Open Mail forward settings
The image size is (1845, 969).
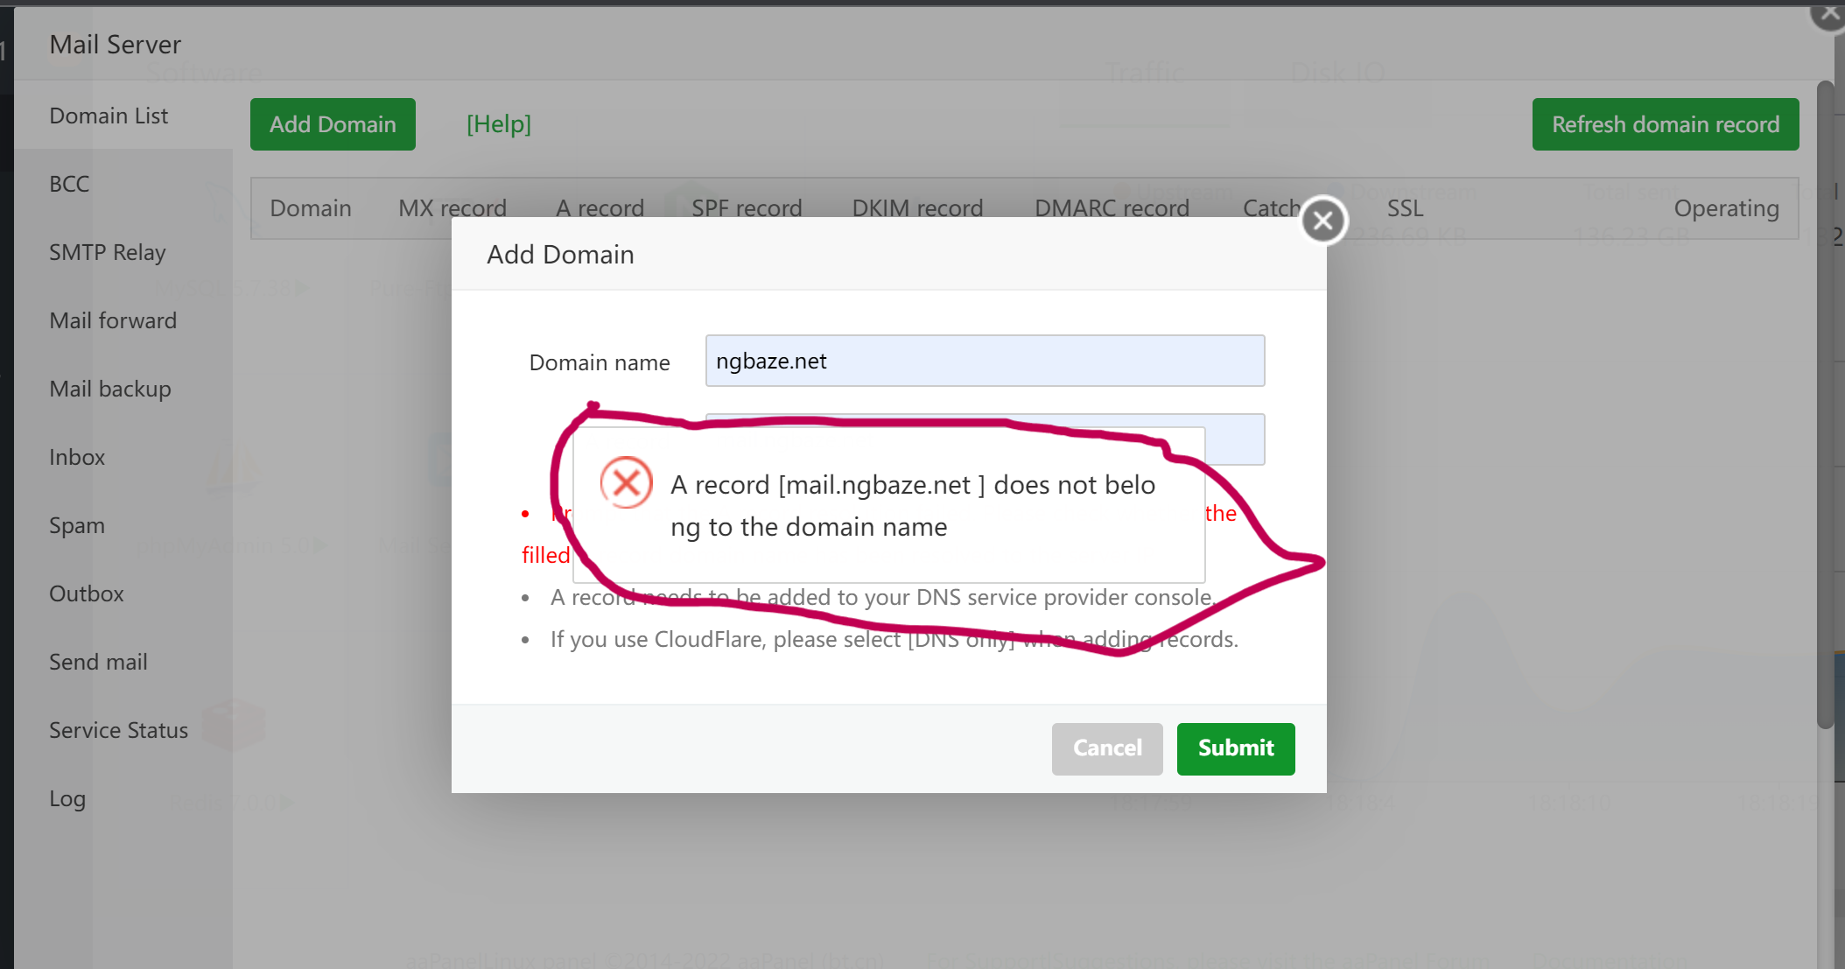click(x=113, y=320)
